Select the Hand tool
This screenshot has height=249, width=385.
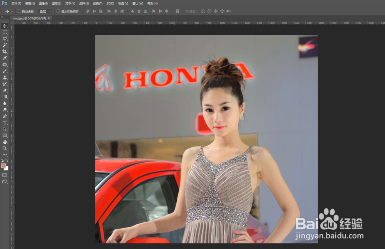tap(4, 142)
